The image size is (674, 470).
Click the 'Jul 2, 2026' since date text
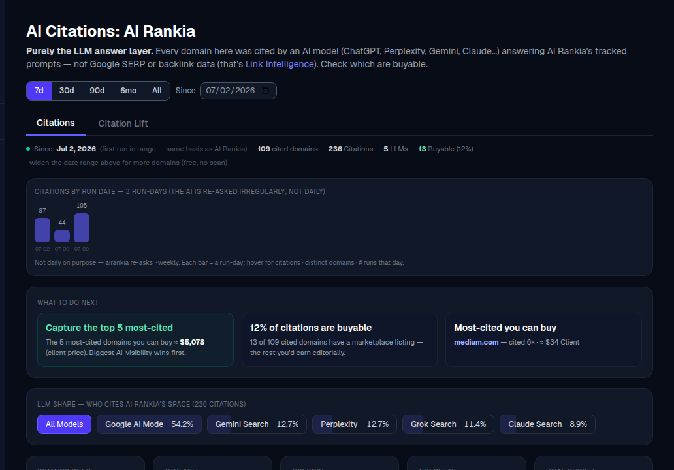(76, 149)
